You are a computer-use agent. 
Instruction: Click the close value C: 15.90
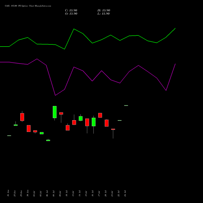pyautogui.click(x=71, y=11)
